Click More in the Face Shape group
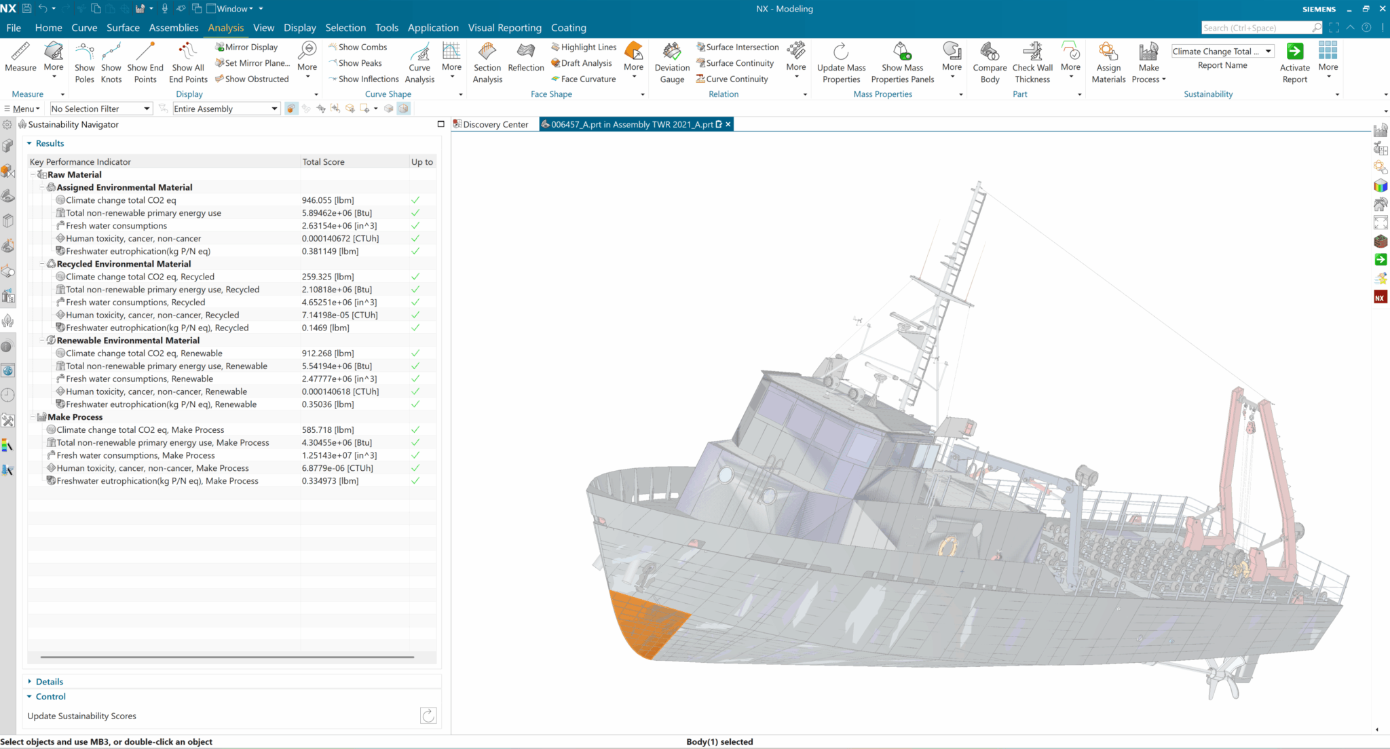Screen dimensions: 1390x749 point(633,60)
